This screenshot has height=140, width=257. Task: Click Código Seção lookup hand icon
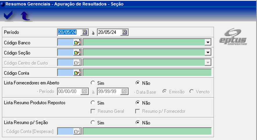[77, 53]
